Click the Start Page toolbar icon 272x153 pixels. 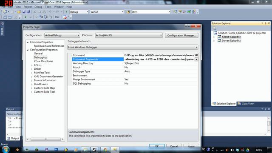coord(189,12)
